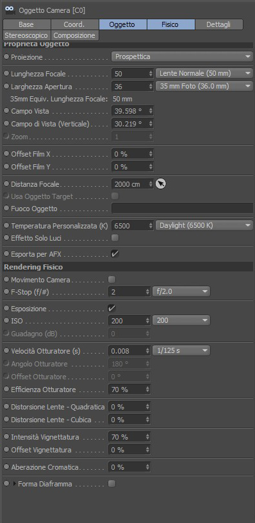Click keyframe dot beside Intensità Vignettatura

click(x=6, y=436)
